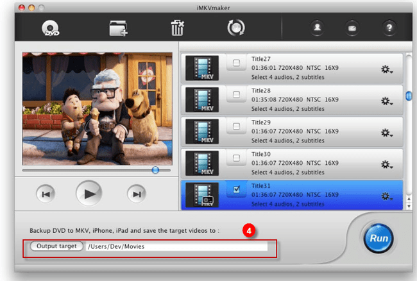Open the user account icon
Image resolution: width=417 pixels, height=281 pixels.
[317, 28]
